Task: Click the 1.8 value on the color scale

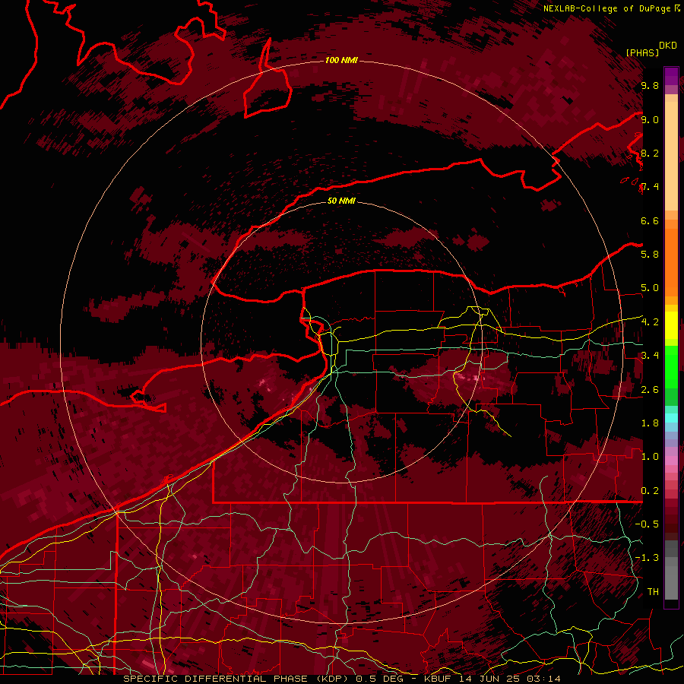Action: [x=650, y=423]
